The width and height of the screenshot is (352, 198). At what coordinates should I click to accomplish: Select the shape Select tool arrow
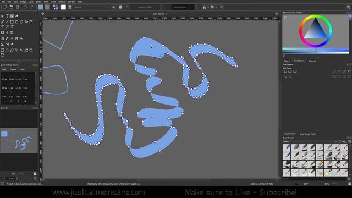(2, 16)
